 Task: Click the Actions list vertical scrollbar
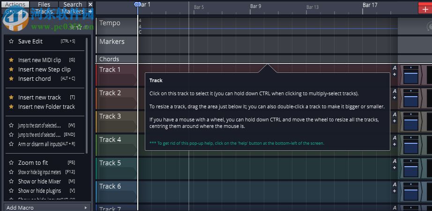click(87, 96)
